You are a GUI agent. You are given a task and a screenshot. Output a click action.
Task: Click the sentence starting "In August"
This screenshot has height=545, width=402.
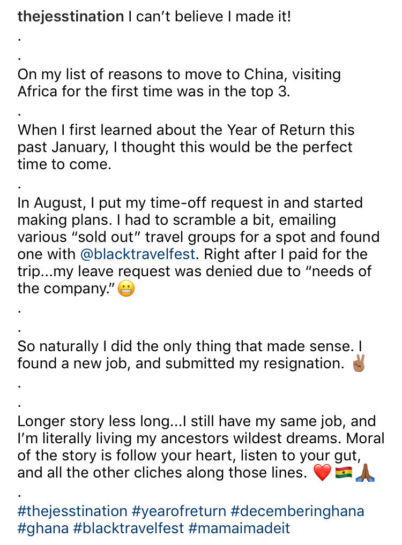pos(190,211)
